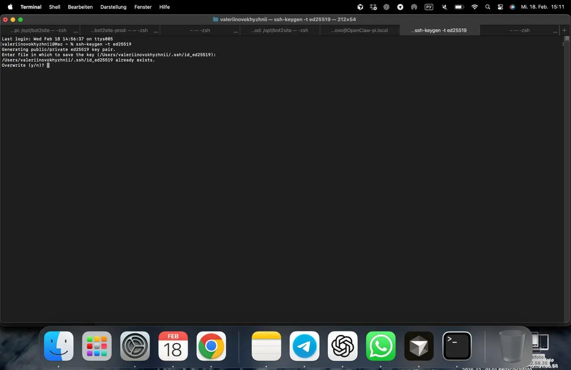The width and height of the screenshot is (571, 370).
Task: Click the terminal prompt after Overwrite (y/n)?
Action: [48, 65]
